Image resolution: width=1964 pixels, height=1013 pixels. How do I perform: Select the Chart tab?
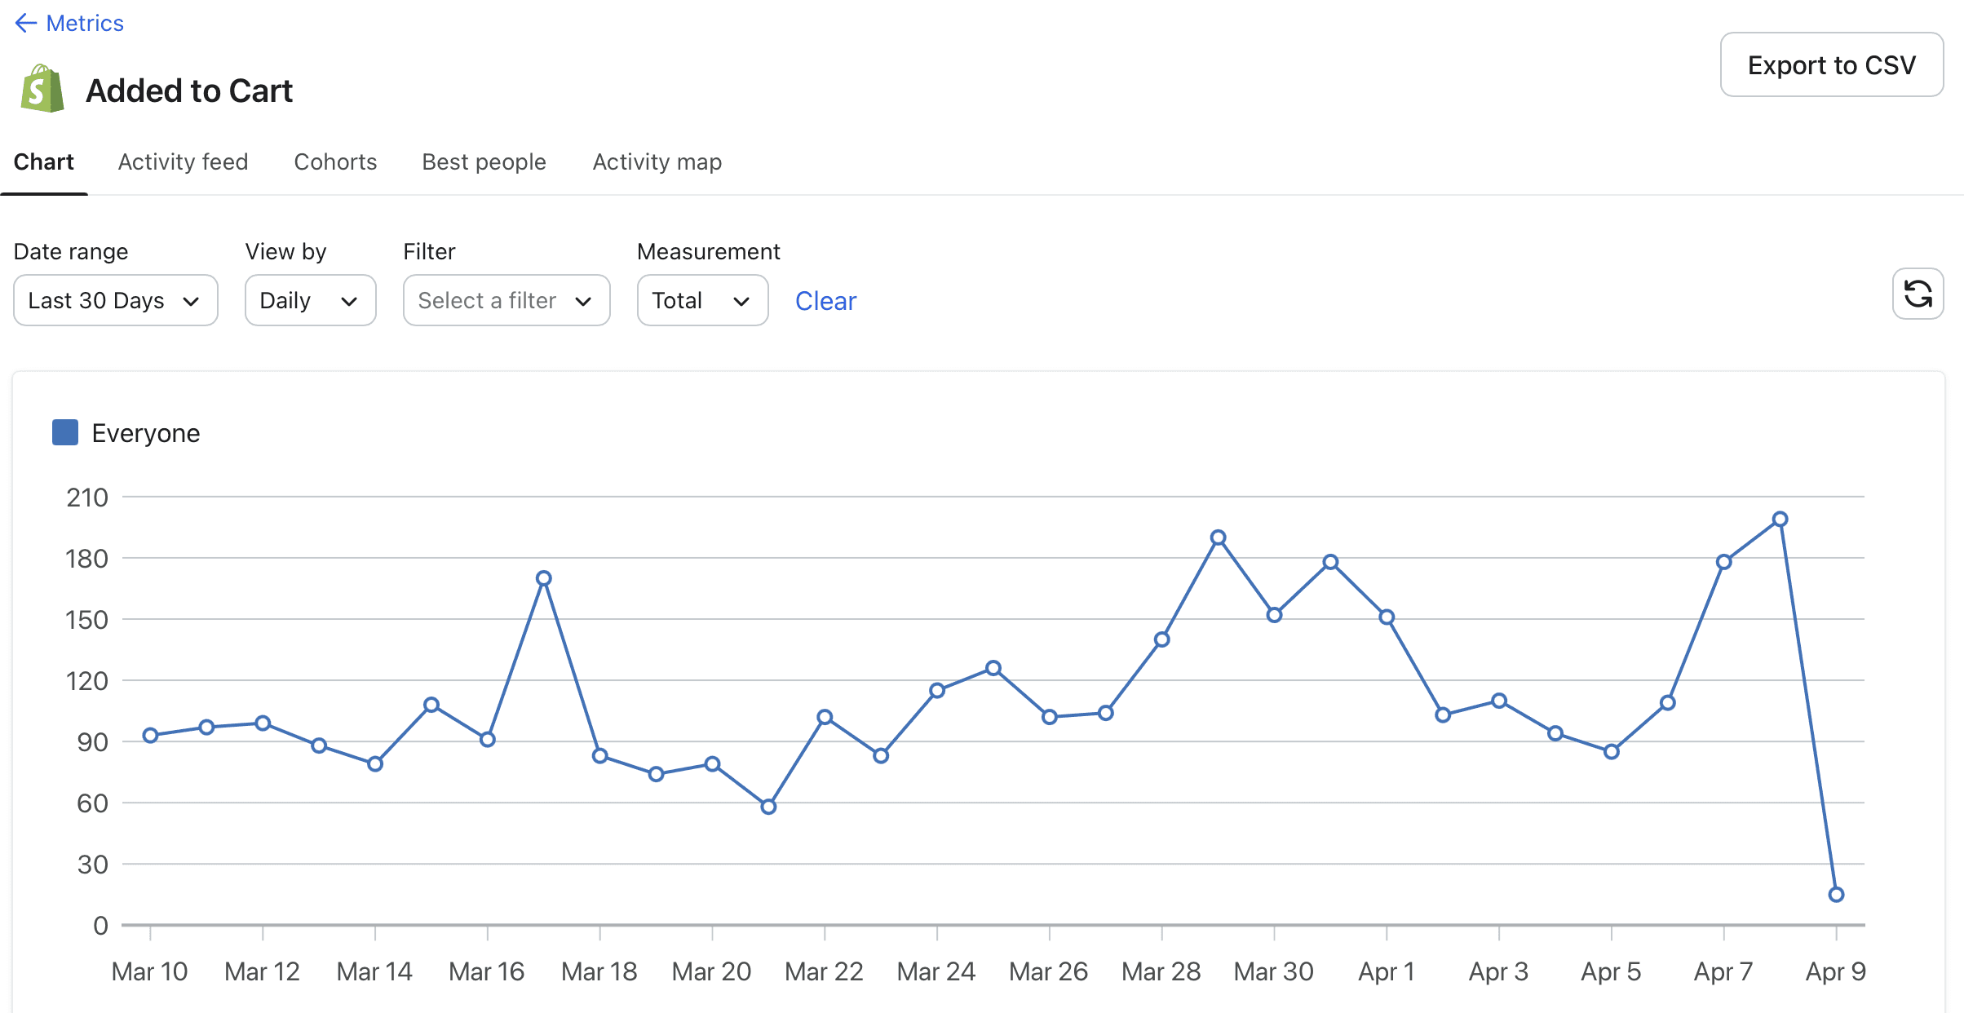pyautogui.click(x=44, y=161)
